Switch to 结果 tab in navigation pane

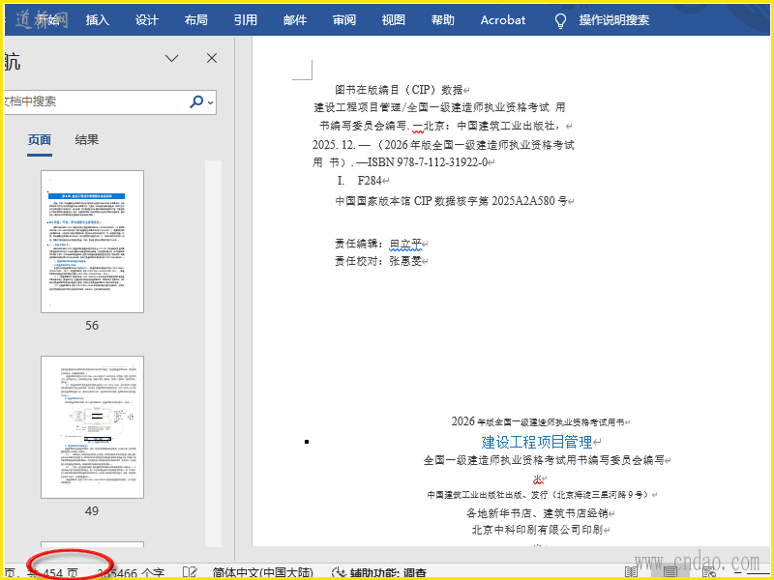pos(87,140)
